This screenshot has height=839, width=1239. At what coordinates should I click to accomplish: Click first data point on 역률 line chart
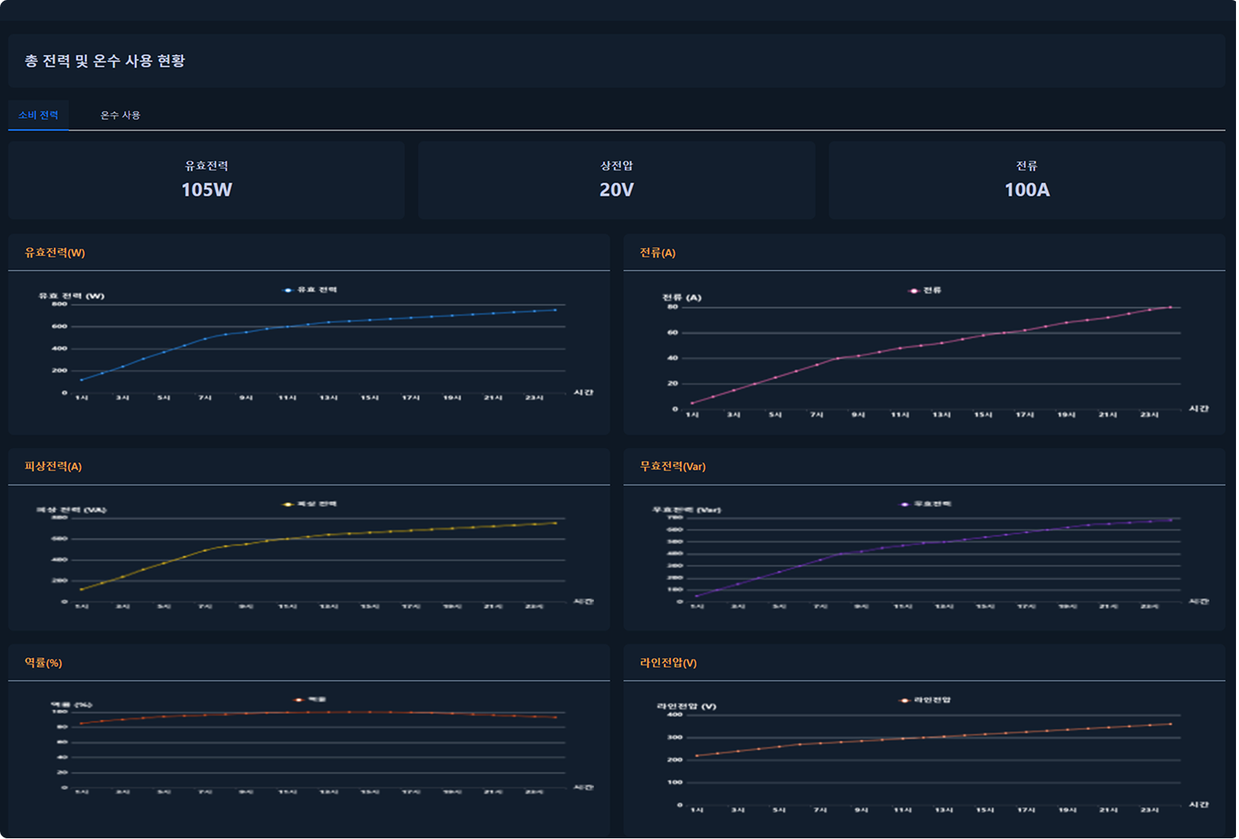point(82,724)
